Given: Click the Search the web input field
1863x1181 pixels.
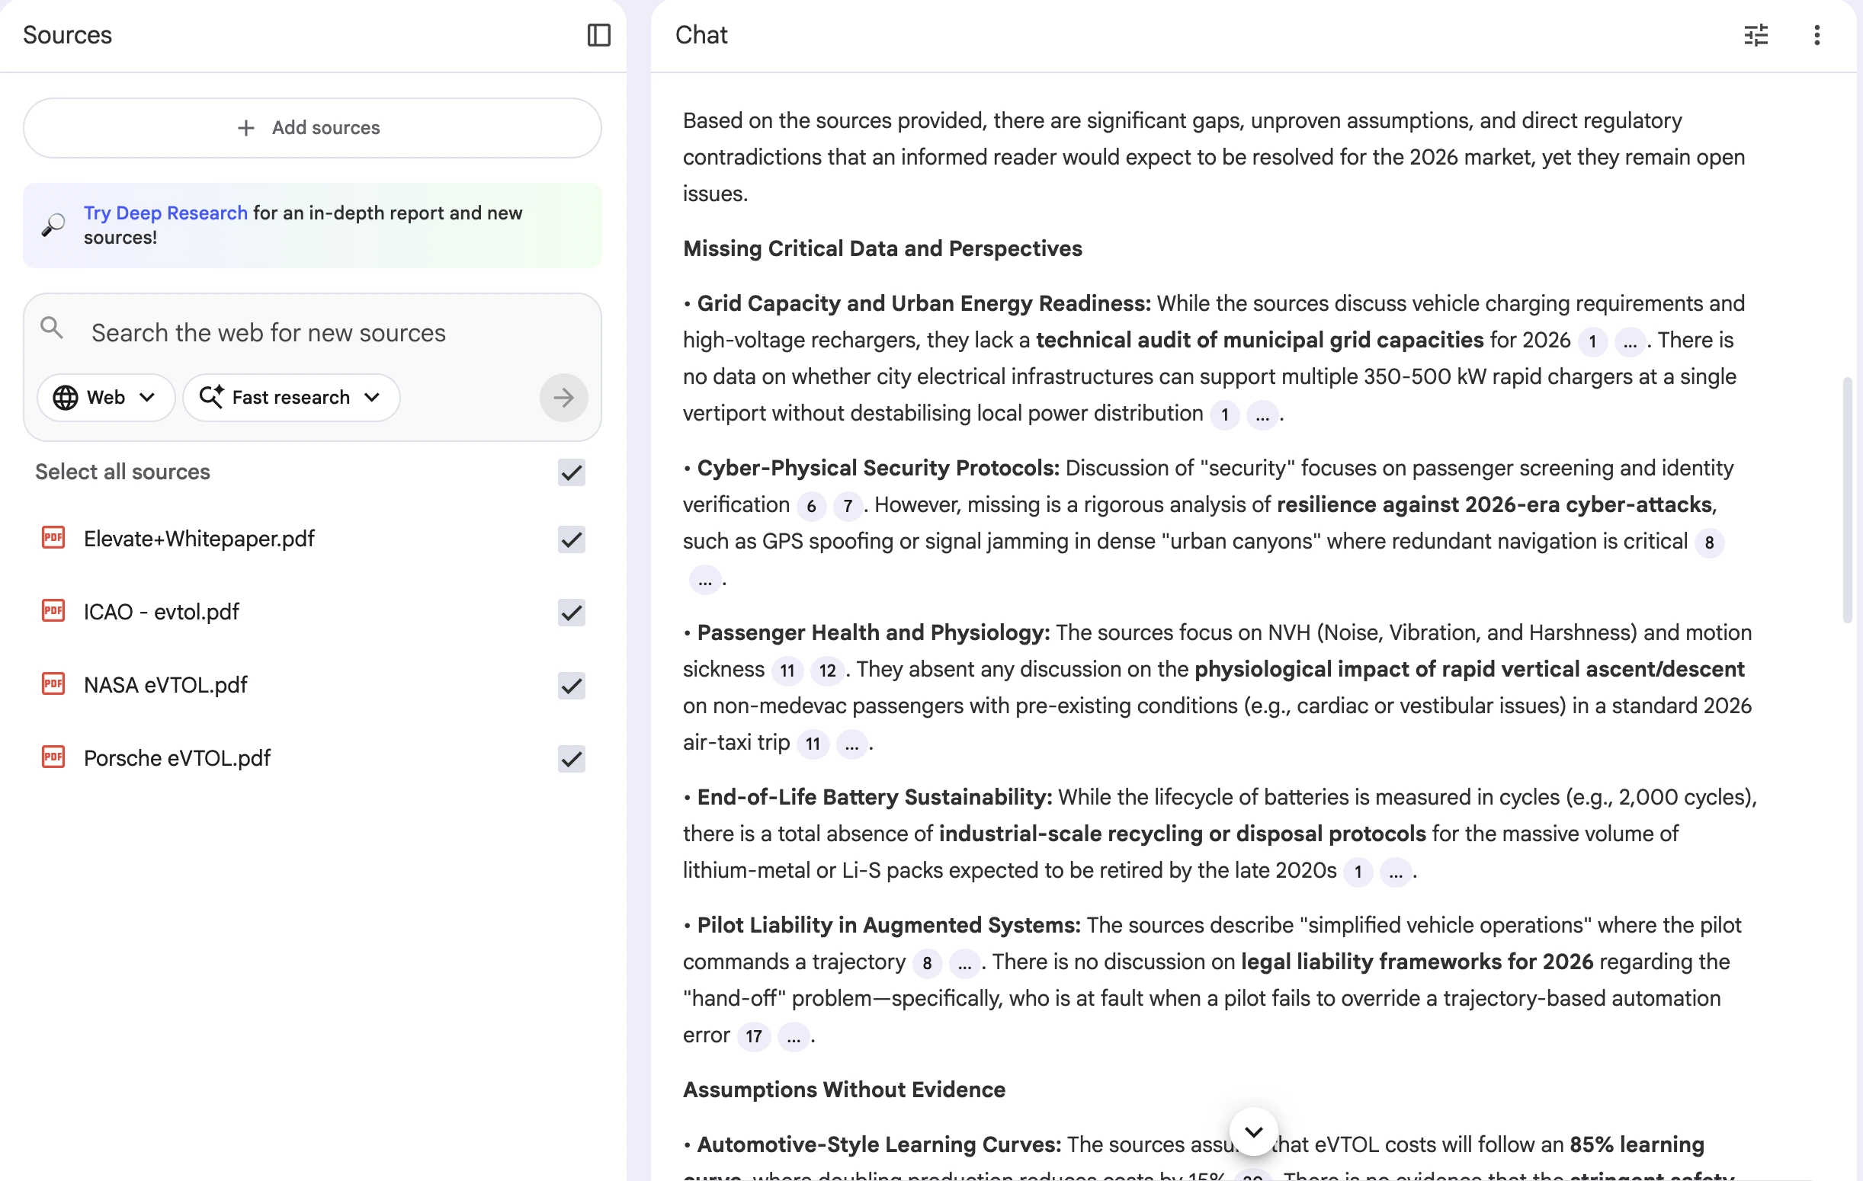Looking at the screenshot, I should pyautogui.click(x=309, y=333).
